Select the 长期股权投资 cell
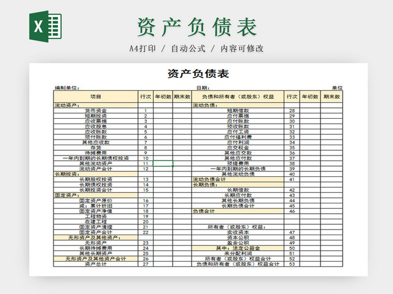The height and width of the screenshot is (294, 393). [96, 179]
